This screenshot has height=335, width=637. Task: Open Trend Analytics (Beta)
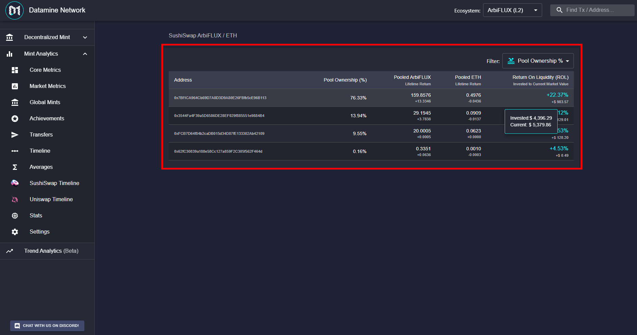47,251
